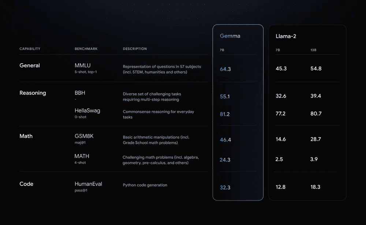Image resolution: width=366 pixels, height=225 pixels.
Task: Click Llama-2 7B HellaSwag score 77.2
Action: (281, 114)
